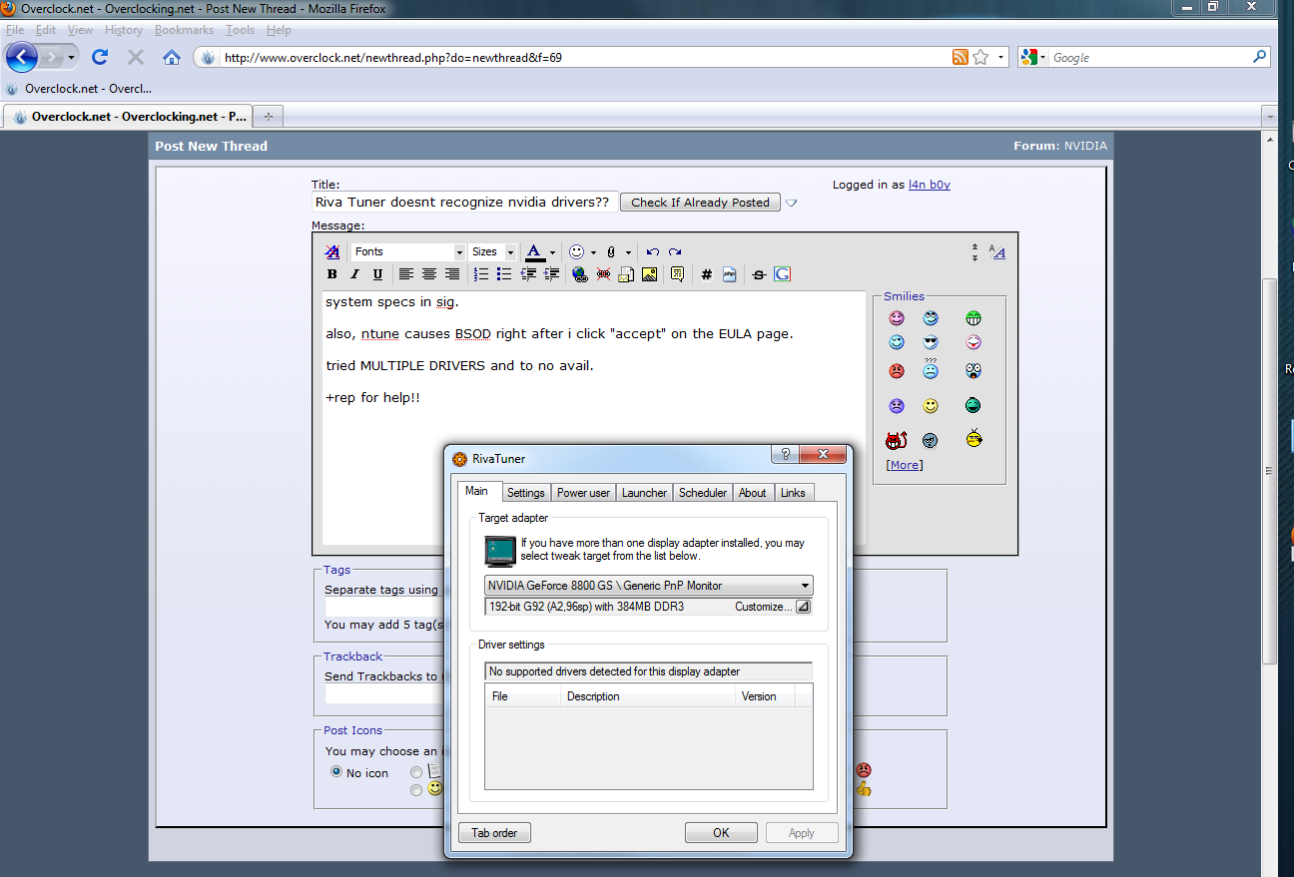
Task: Click Check If Already Posted button
Action: click(700, 203)
